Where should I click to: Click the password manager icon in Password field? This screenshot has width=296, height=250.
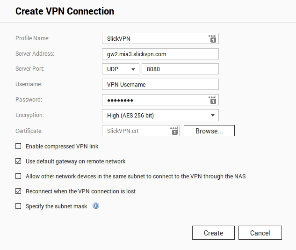pos(213,100)
